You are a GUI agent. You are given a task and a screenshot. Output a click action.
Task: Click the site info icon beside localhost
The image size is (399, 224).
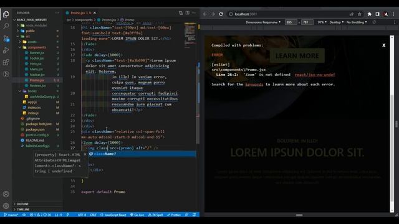231,14
